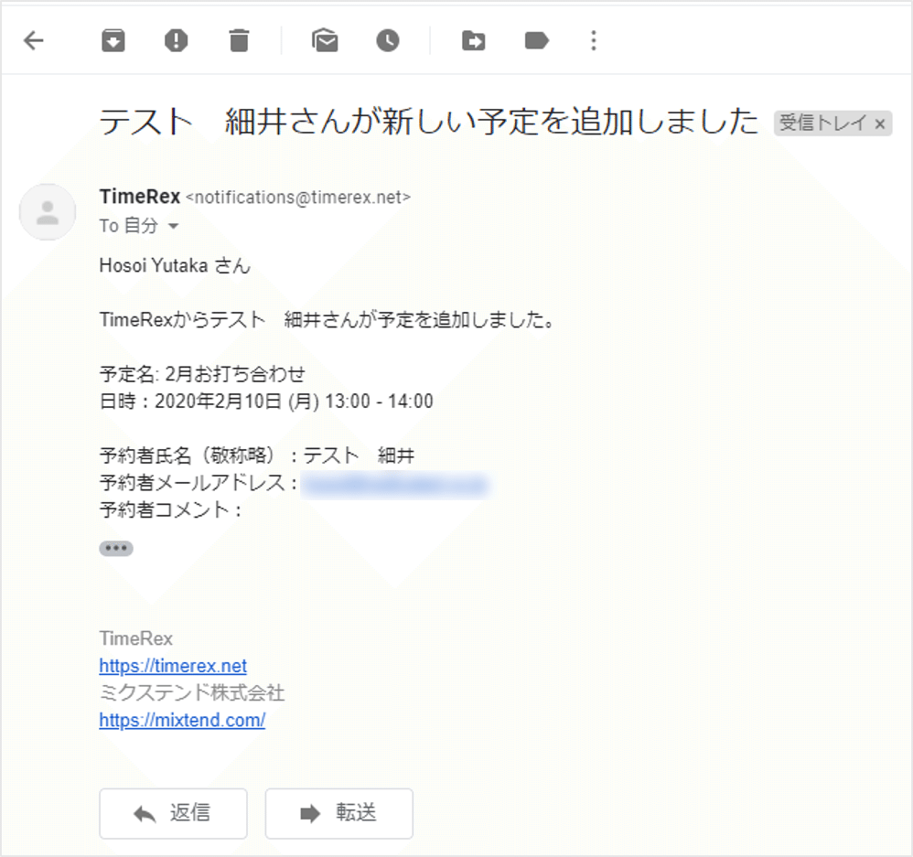The height and width of the screenshot is (857, 913).
Task: Click the TimeRex sender name
Action: coord(138,196)
